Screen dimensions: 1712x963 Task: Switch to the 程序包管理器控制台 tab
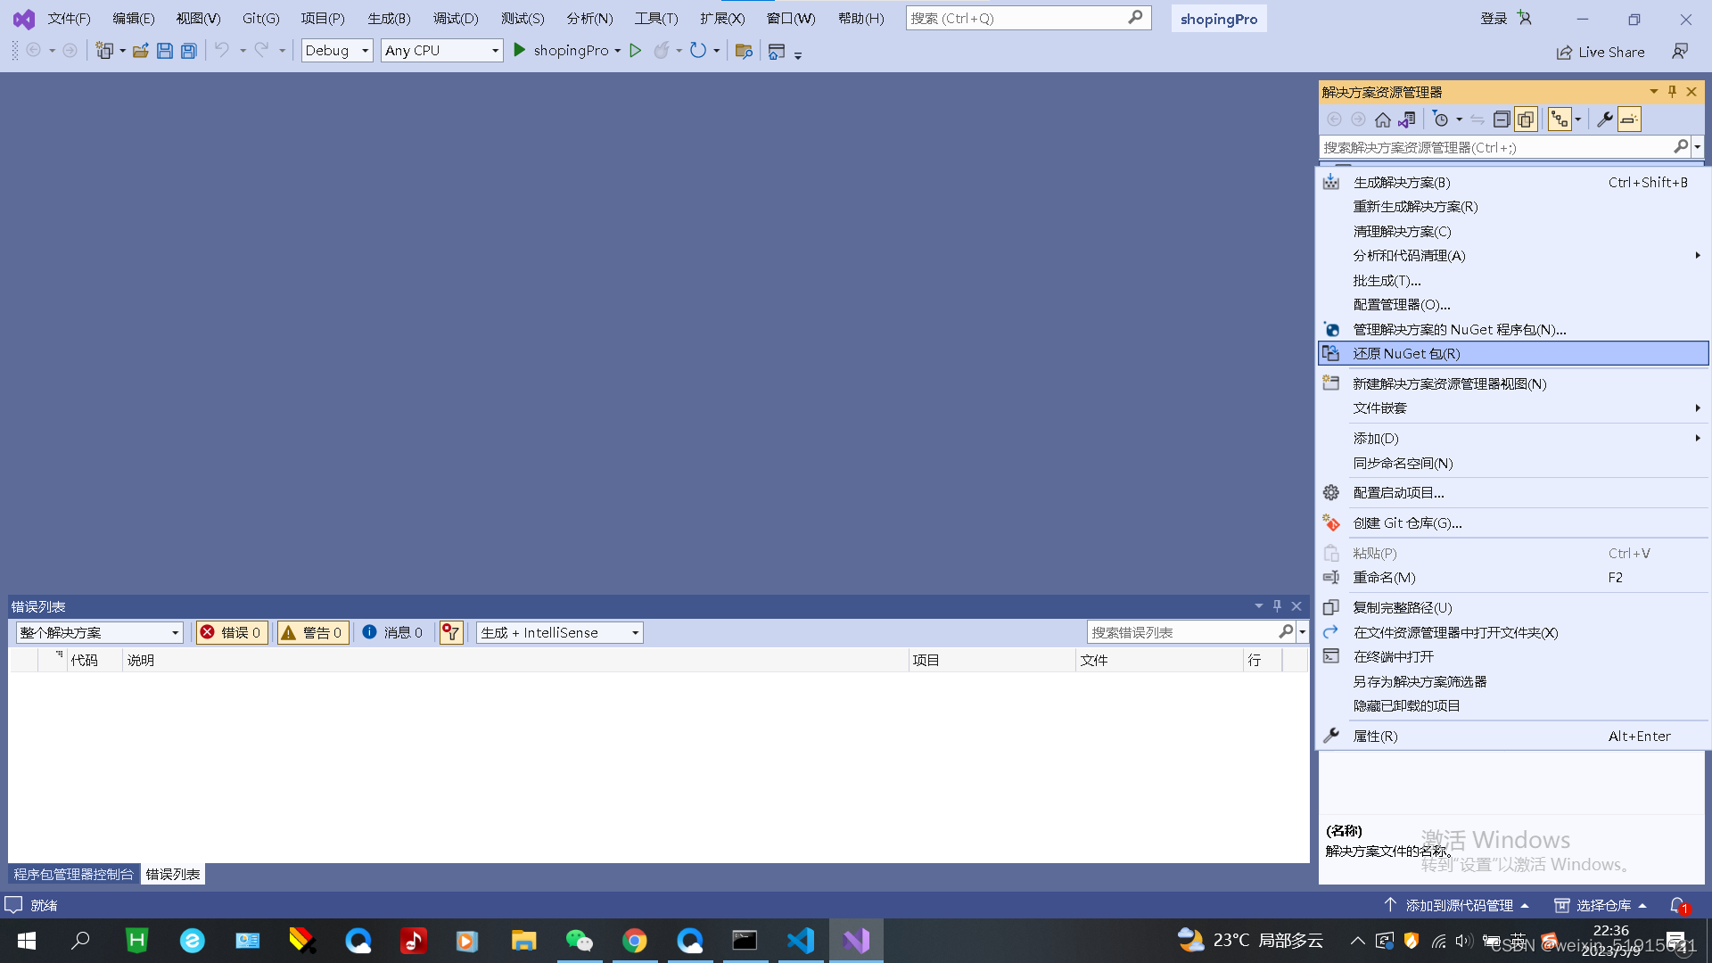[x=74, y=874]
